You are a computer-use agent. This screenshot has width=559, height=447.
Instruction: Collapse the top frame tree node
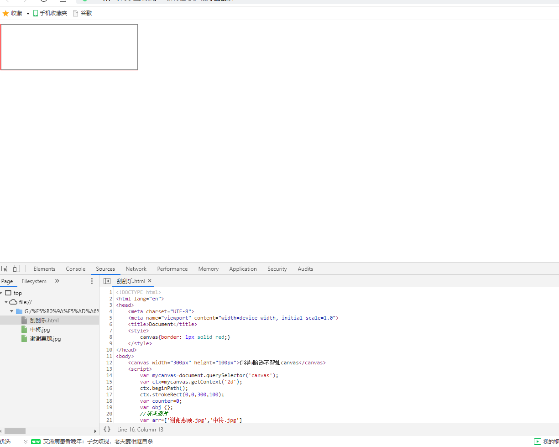click(x=1, y=293)
